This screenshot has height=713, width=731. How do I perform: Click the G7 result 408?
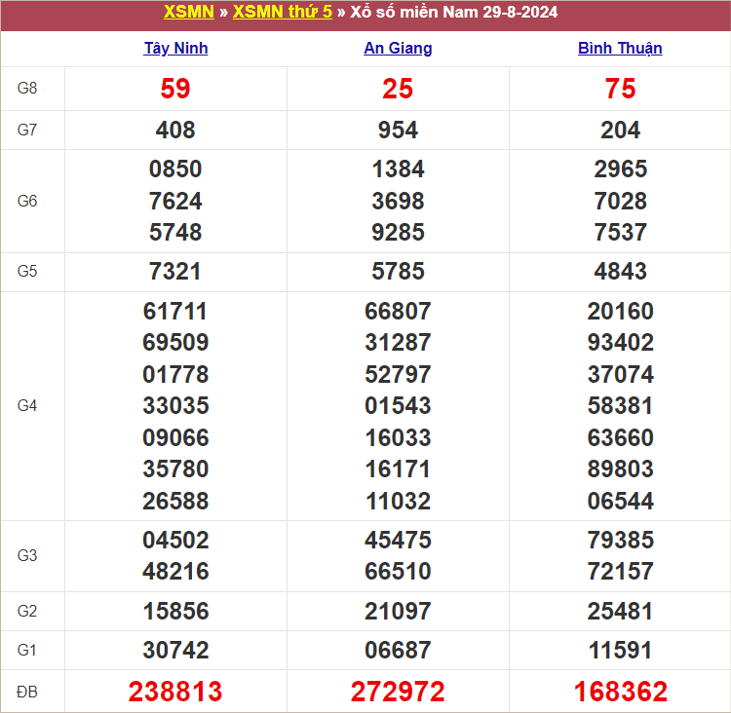point(175,130)
